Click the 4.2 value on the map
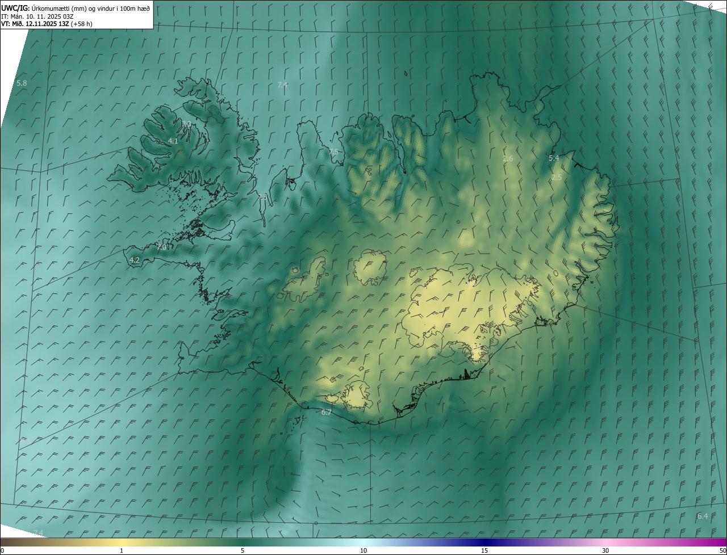 click(x=135, y=260)
